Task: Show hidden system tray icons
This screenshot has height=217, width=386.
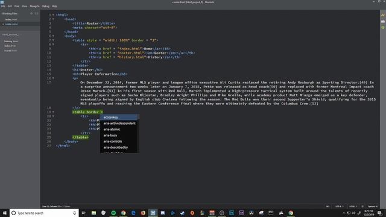Action: [x=344, y=213]
